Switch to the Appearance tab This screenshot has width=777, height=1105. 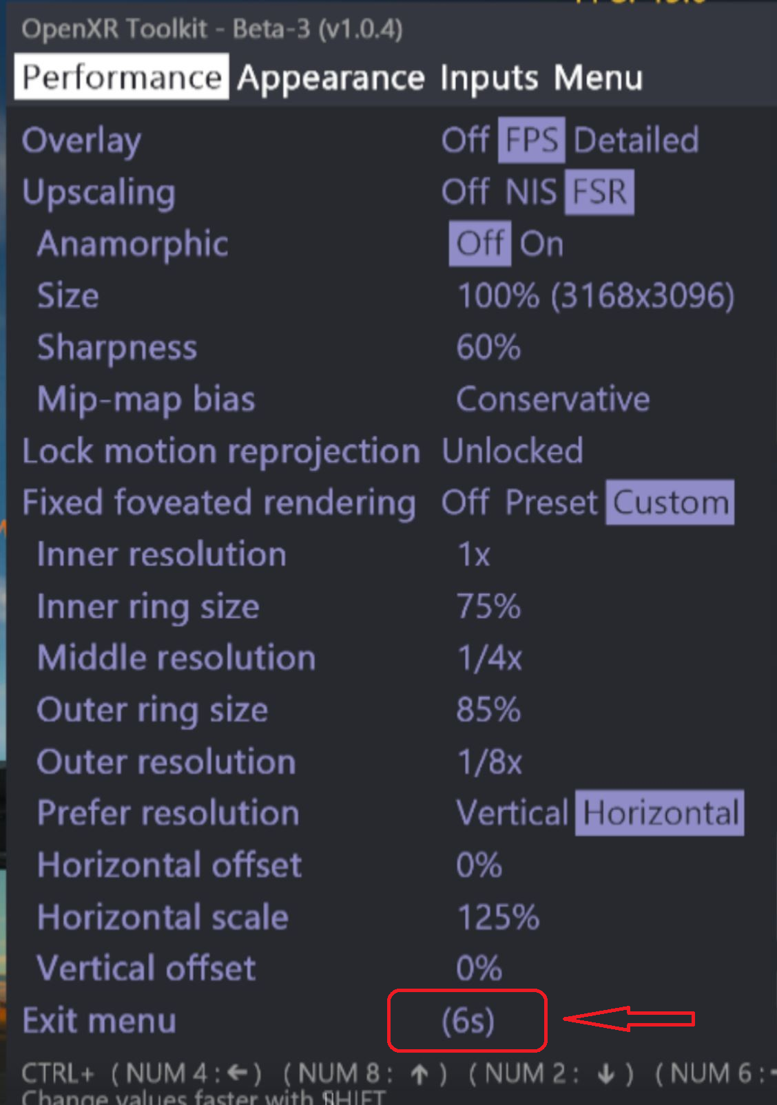click(331, 78)
